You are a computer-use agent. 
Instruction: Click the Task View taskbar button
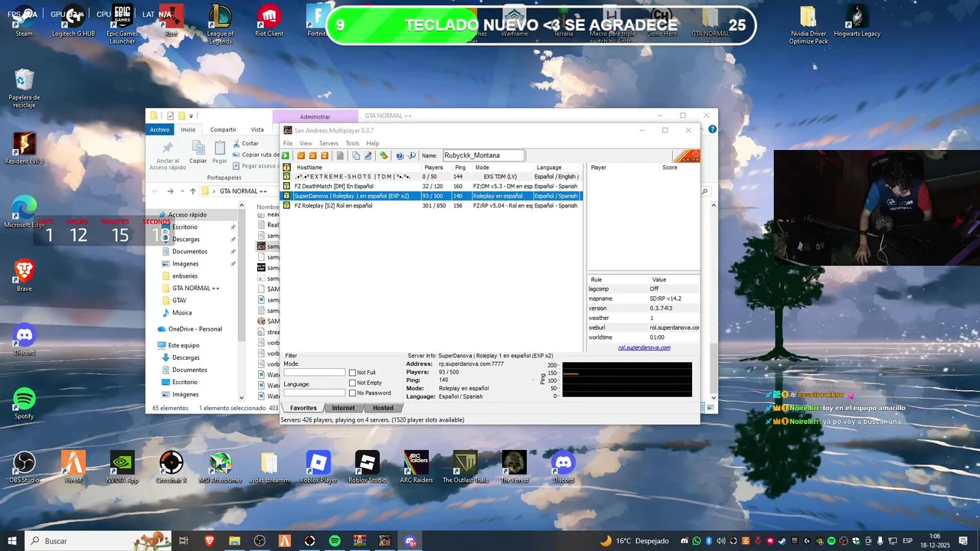[184, 541]
